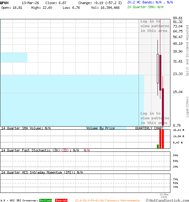Click the QPUX ticker symbol

tap(4, 3)
